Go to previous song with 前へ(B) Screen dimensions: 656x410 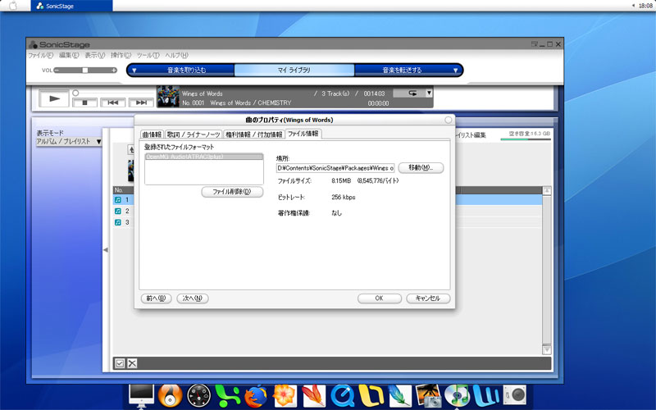coord(156,298)
